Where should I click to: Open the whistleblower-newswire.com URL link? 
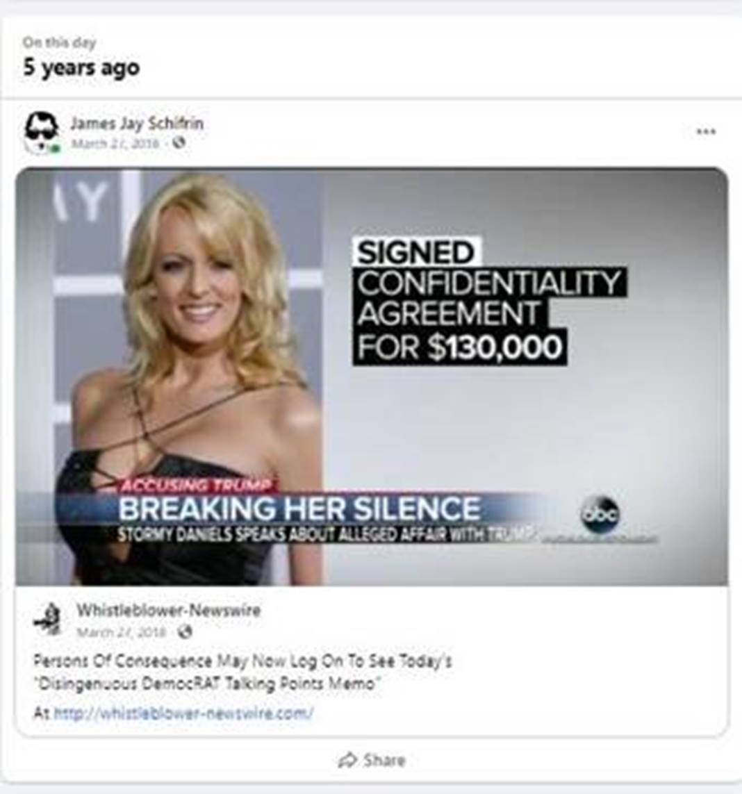click(x=183, y=713)
